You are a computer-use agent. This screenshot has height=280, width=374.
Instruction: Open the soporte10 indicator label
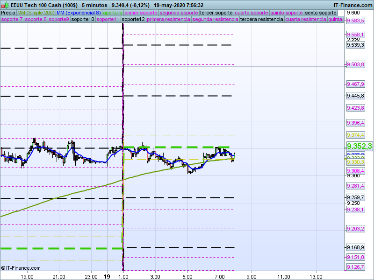[x=83, y=20]
